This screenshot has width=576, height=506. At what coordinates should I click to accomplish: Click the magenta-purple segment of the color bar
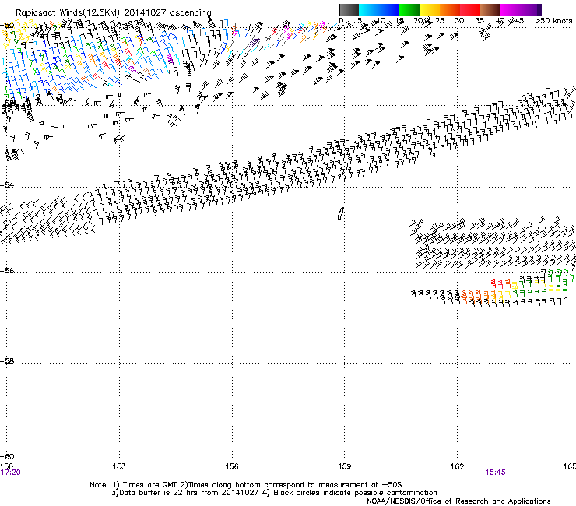tap(521, 9)
